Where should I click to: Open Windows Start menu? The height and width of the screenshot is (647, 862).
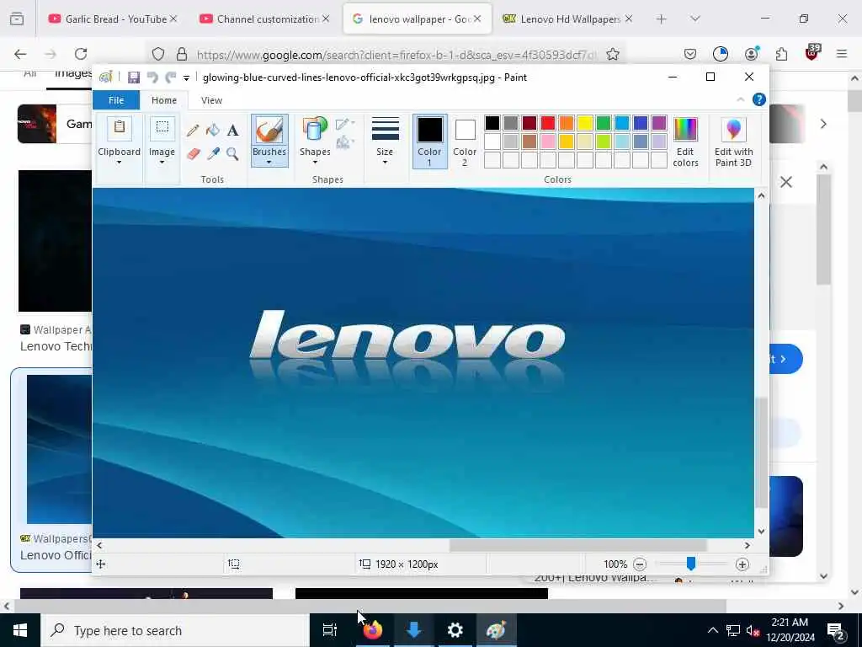click(20, 630)
